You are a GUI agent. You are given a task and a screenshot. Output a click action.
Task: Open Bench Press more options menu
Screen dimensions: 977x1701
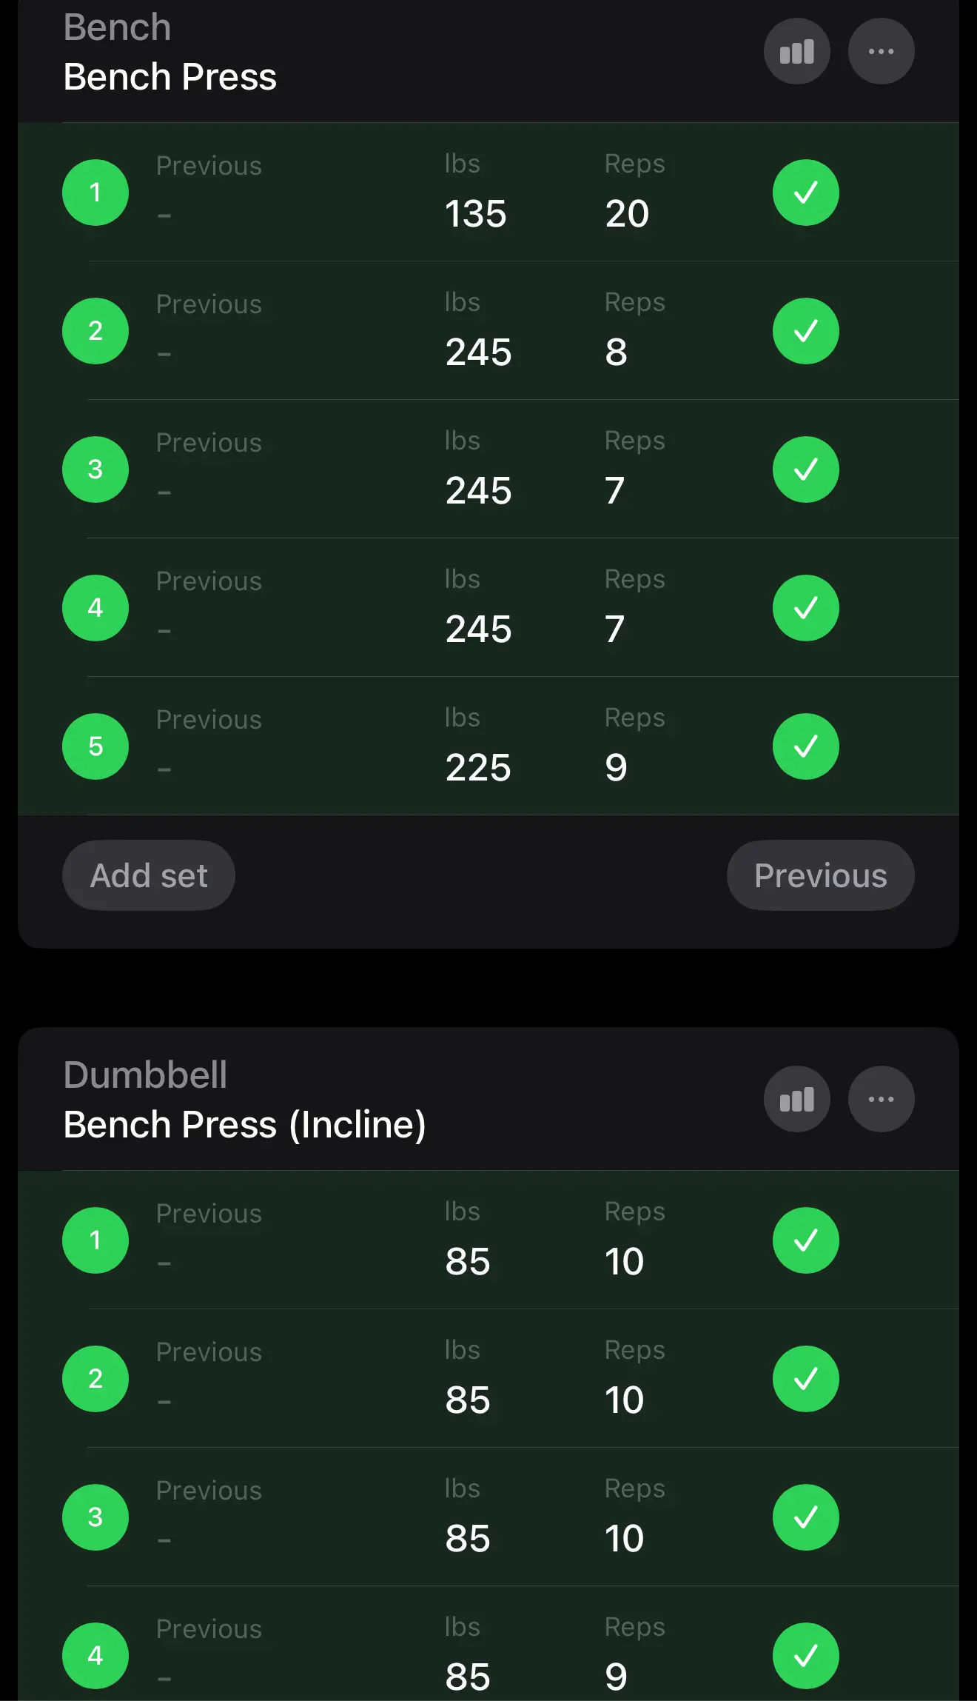pos(881,52)
